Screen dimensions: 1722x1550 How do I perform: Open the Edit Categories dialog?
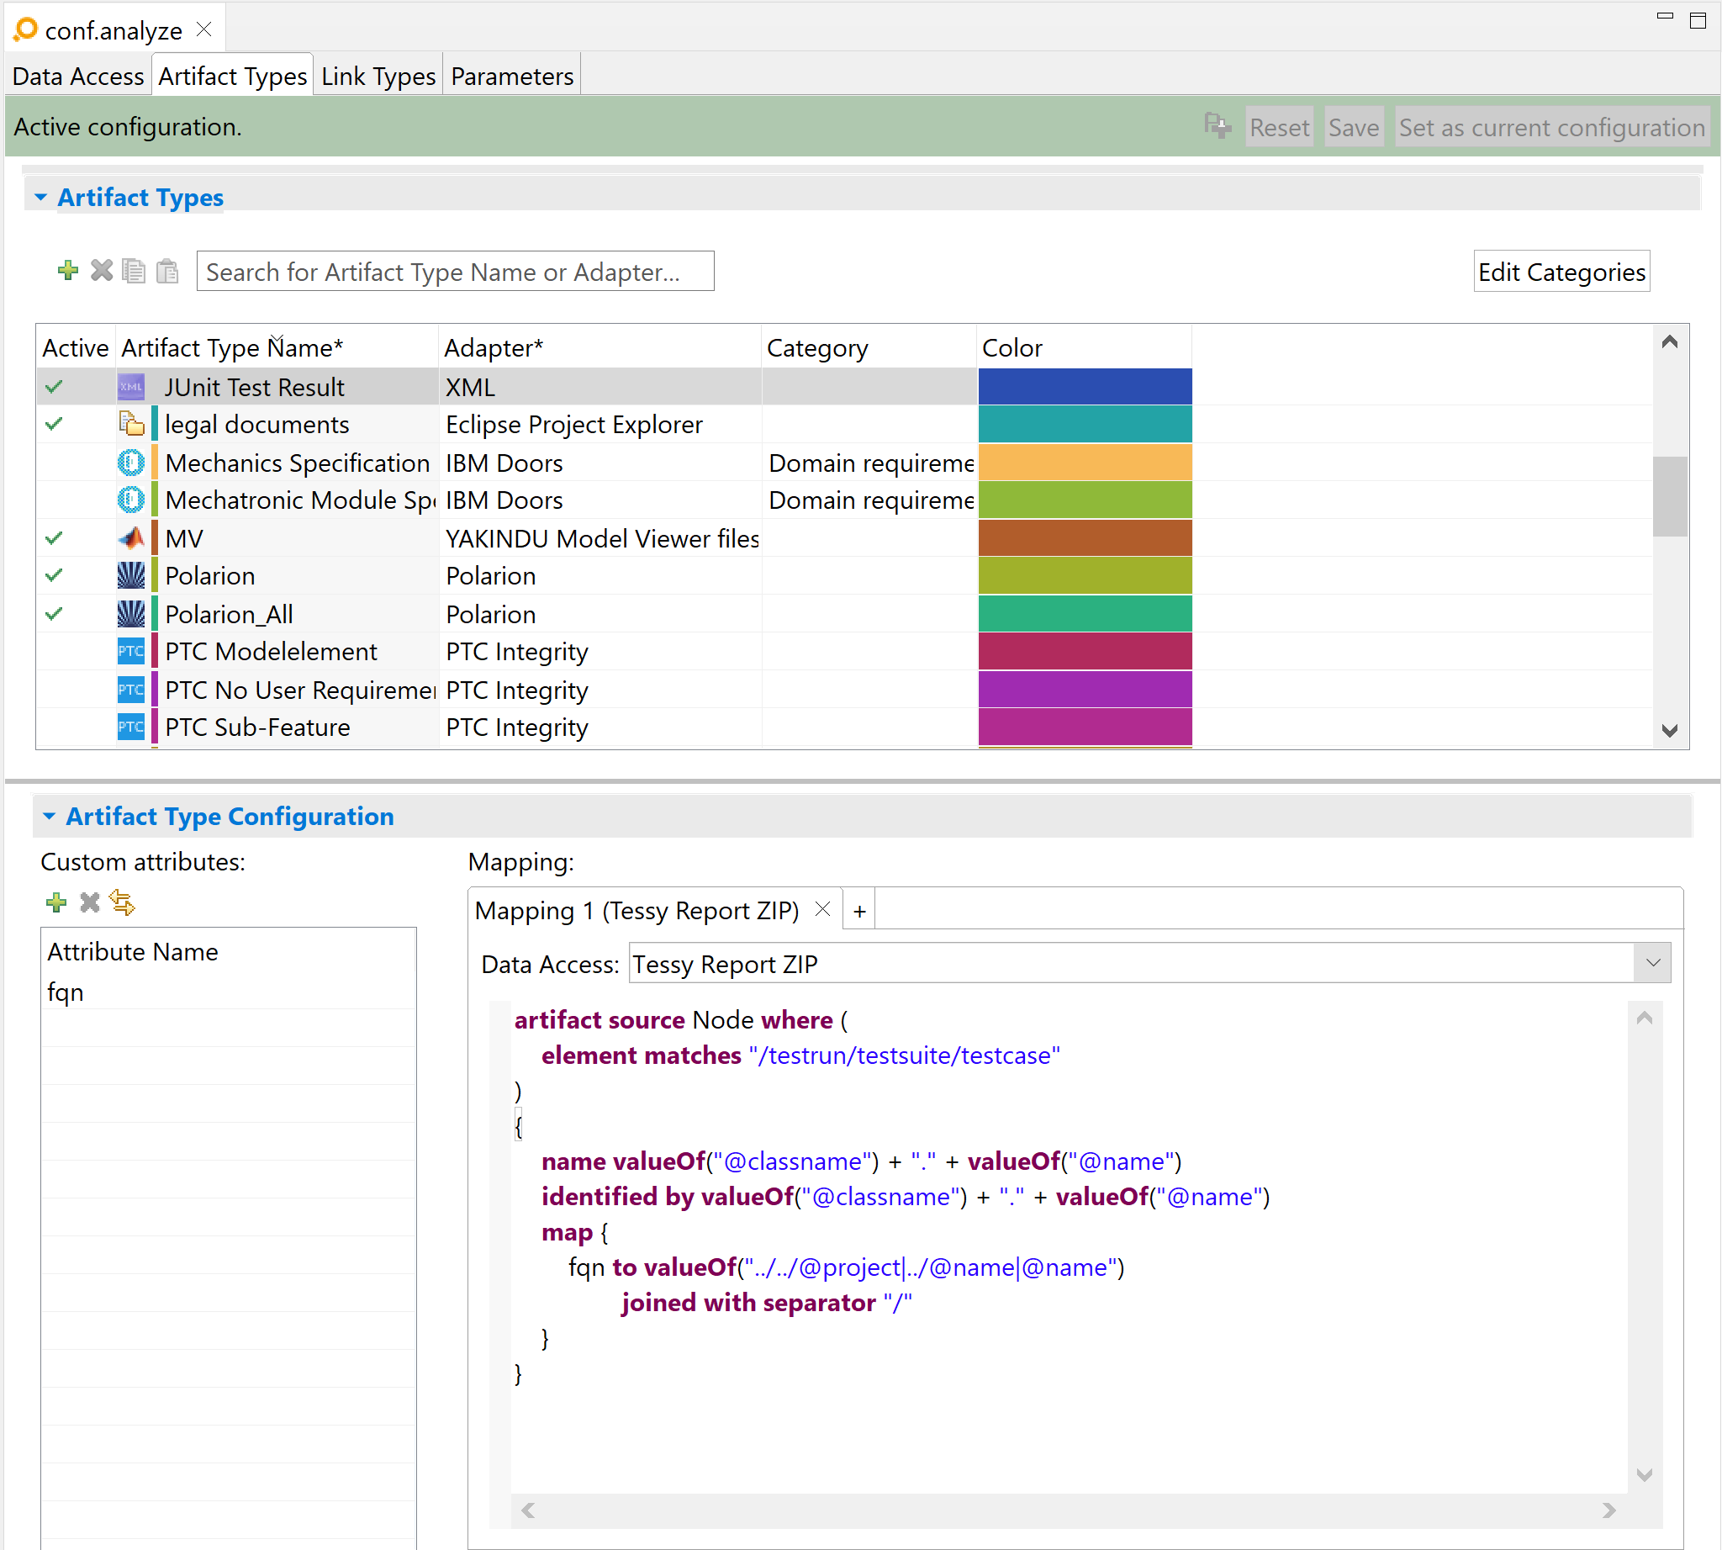pyautogui.click(x=1561, y=272)
